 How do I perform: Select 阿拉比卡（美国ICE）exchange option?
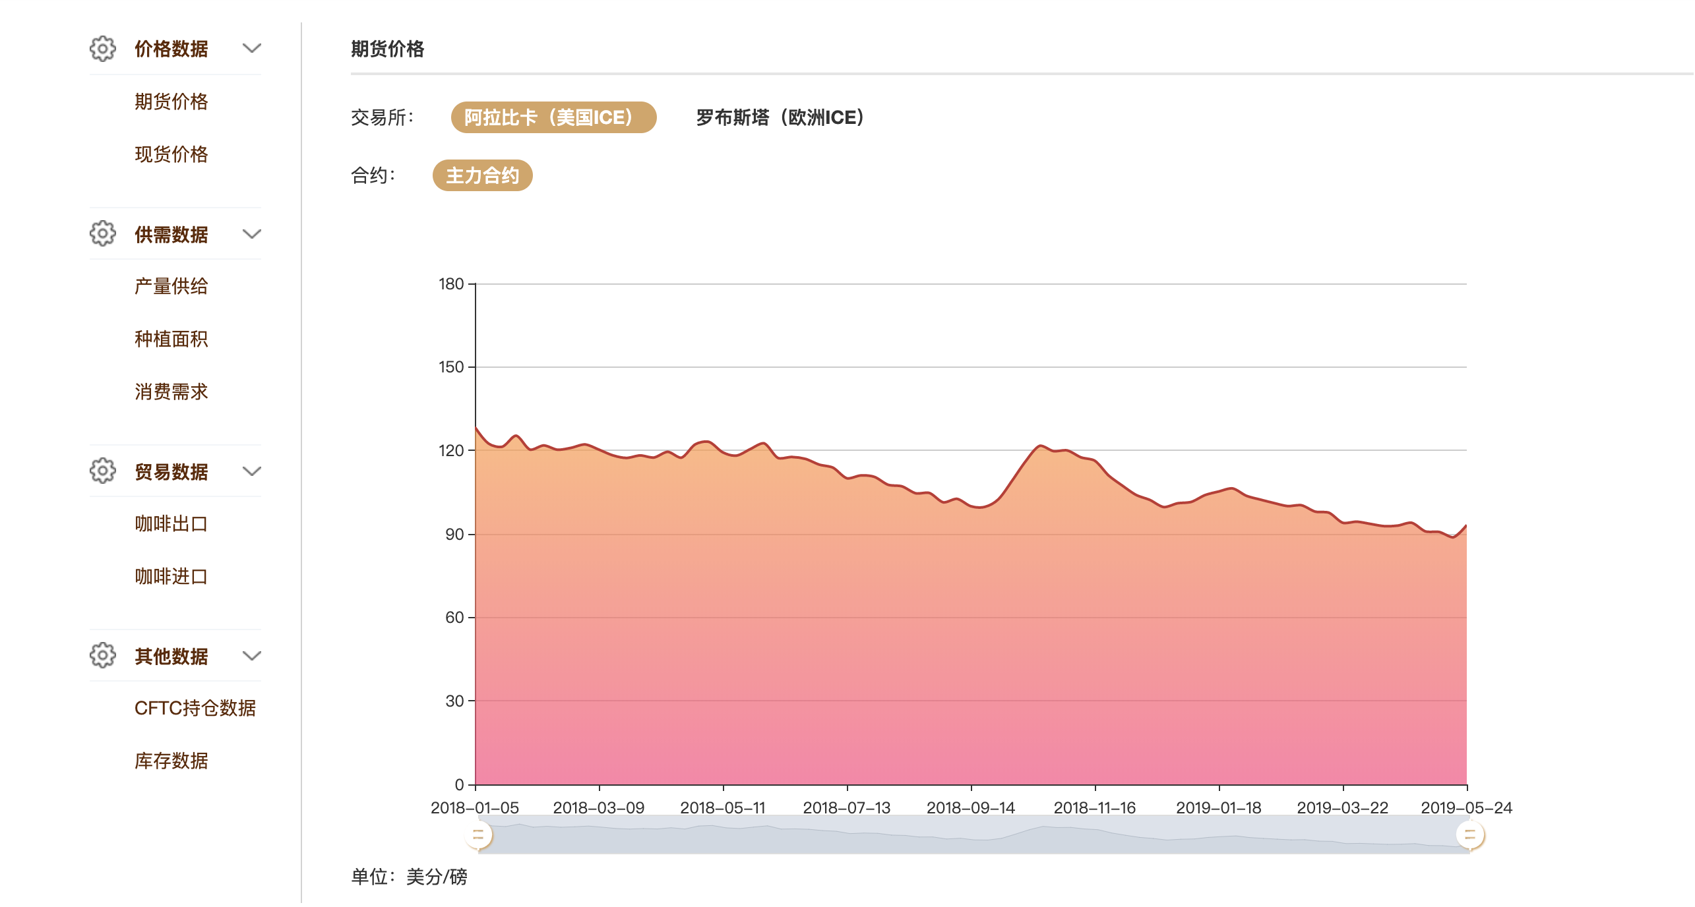[553, 117]
